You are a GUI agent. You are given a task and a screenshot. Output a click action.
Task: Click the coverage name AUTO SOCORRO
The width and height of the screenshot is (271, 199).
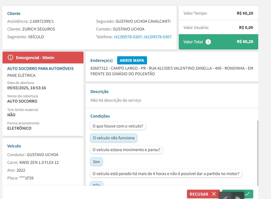pos(22,101)
